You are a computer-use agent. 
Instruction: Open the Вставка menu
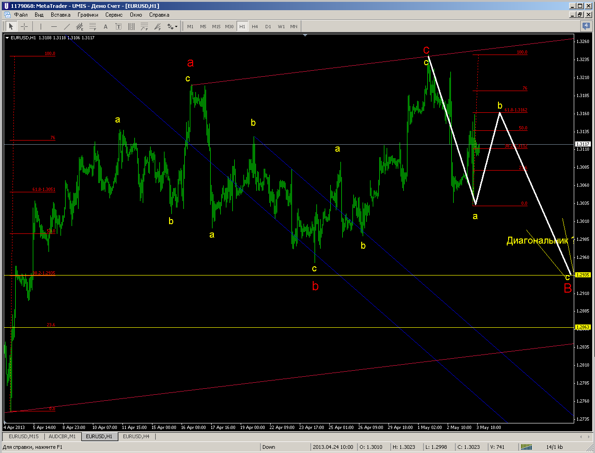61,15
